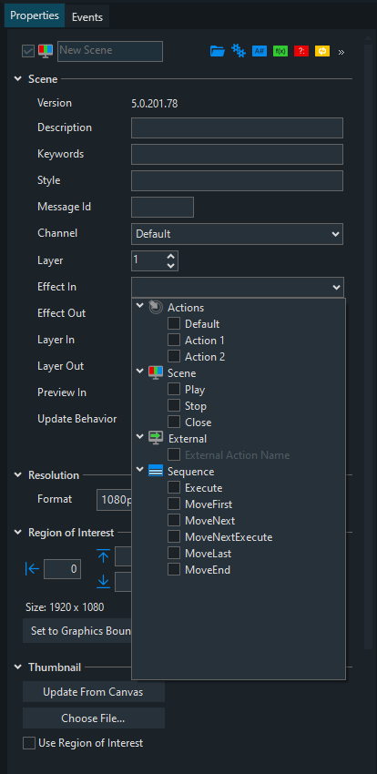The image size is (377, 774).
Task: Click the blue A# icon
Action: 260,51
